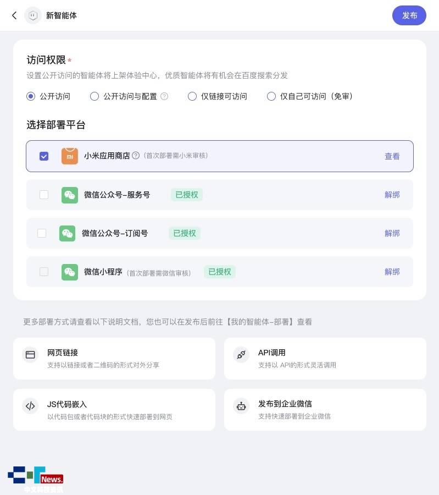
Task: Click the robot icon for 发布到企业微信
Action: 241,406
